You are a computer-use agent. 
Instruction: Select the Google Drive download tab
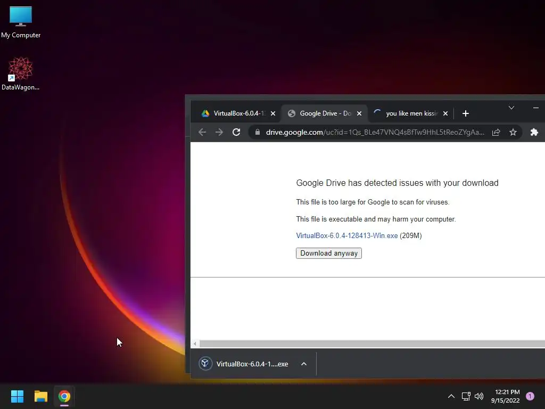click(324, 113)
